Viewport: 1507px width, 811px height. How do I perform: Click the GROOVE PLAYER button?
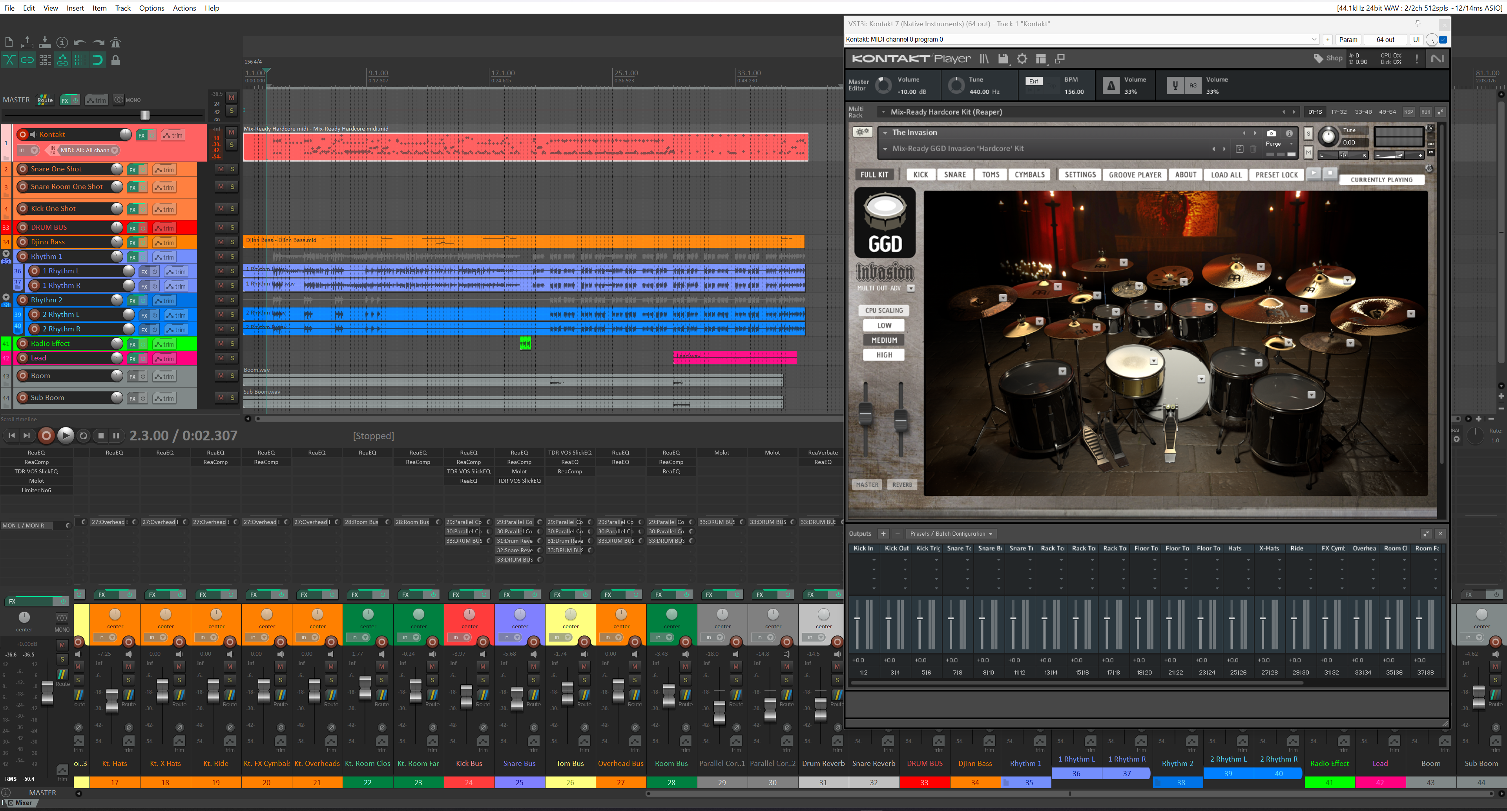click(x=1135, y=175)
